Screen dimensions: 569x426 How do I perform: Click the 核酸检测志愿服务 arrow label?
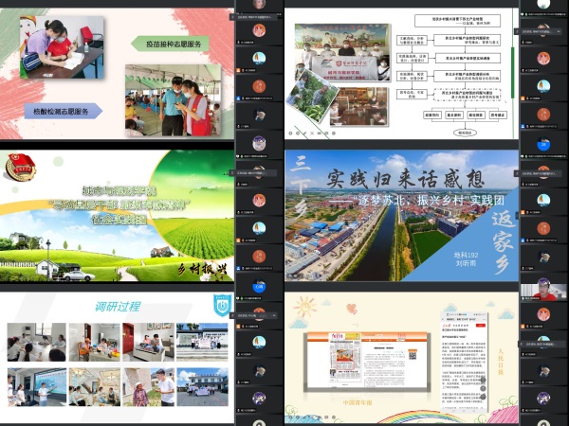coord(65,112)
